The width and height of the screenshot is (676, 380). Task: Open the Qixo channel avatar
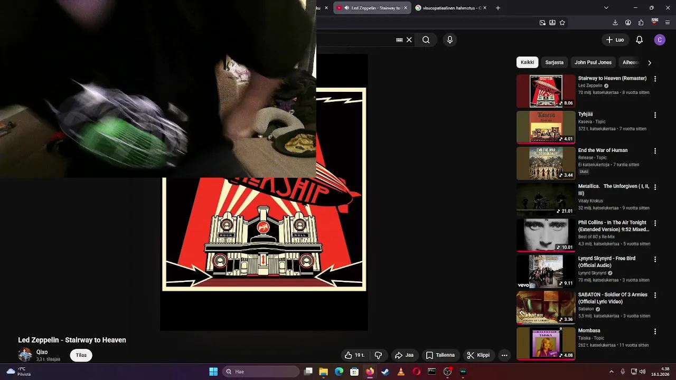[25, 355]
